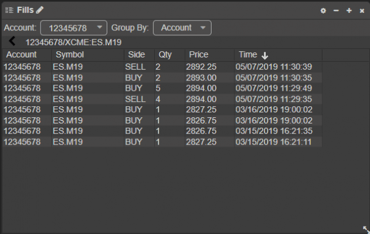Click price 2892.25 cell
Image resolution: width=370 pixels, height=234 pixels.
[201, 67]
